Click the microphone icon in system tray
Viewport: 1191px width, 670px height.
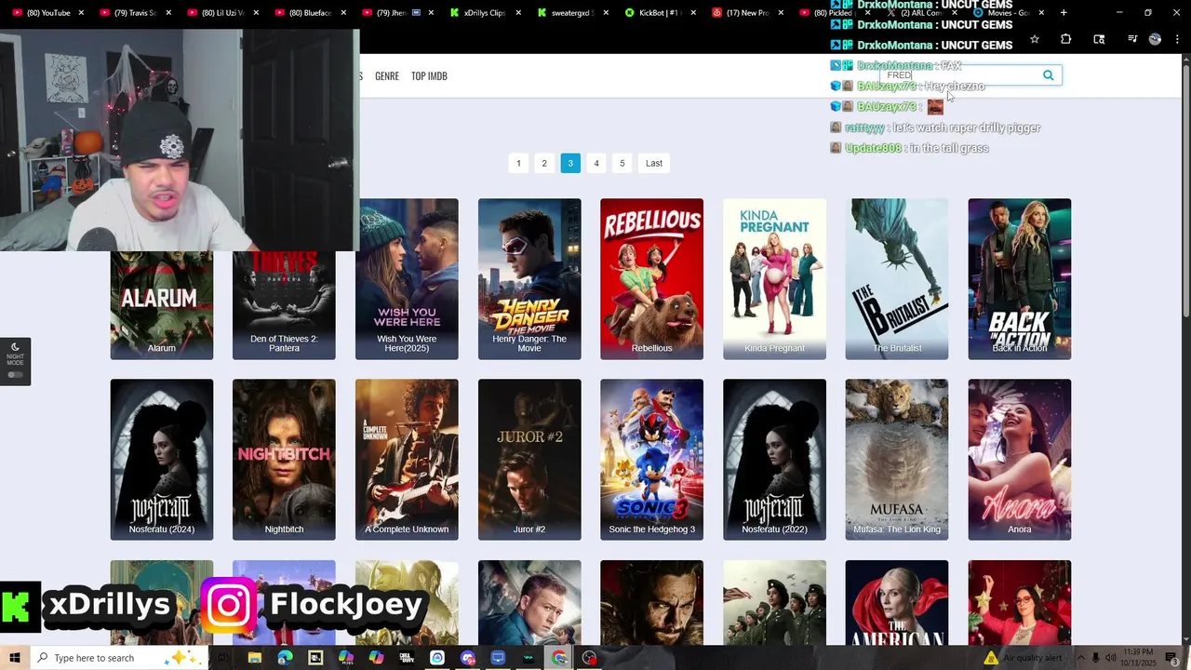tap(1095, 658)
